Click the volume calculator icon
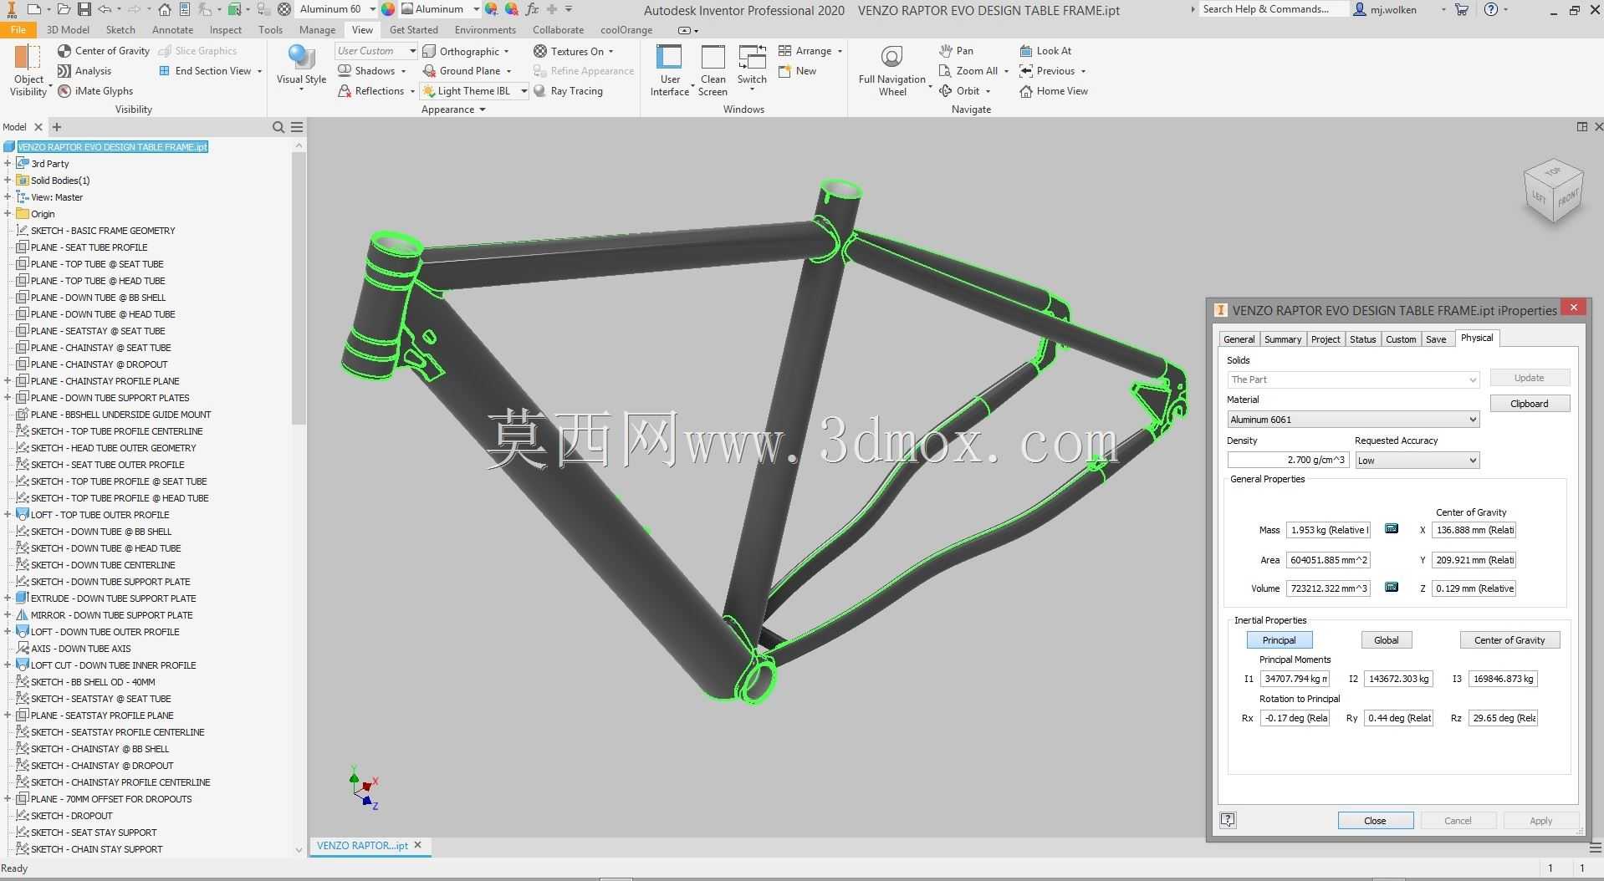The height and width of the screenshot is (881, 1604). (1392, 588)
